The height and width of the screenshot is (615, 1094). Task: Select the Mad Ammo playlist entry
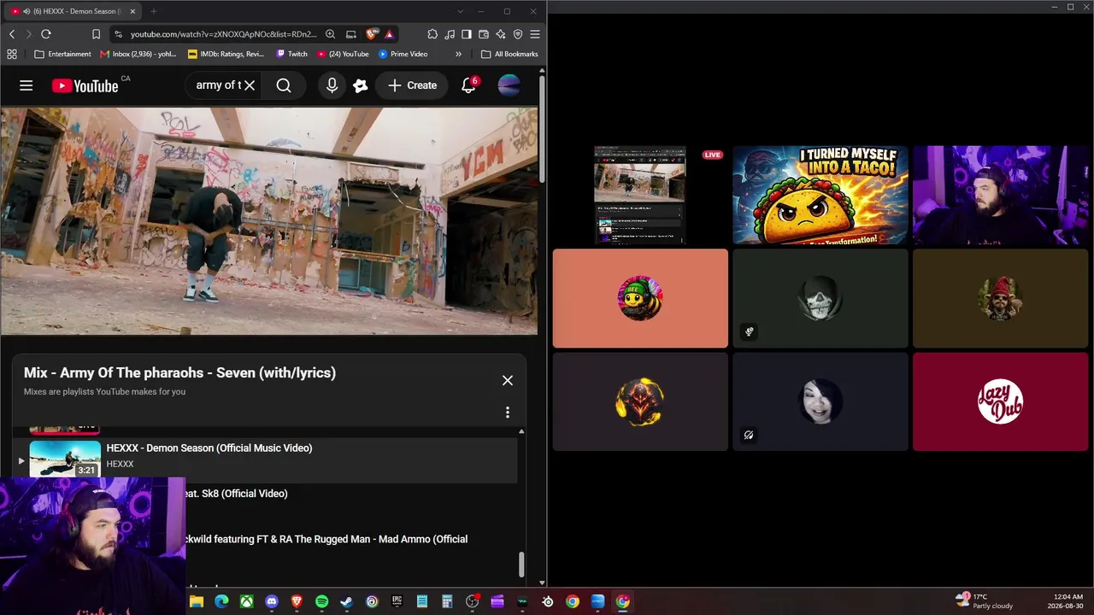coord(326,539)
